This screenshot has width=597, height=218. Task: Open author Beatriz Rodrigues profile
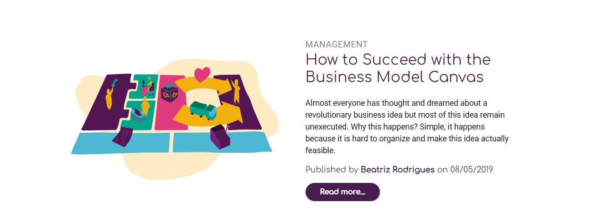398,170
